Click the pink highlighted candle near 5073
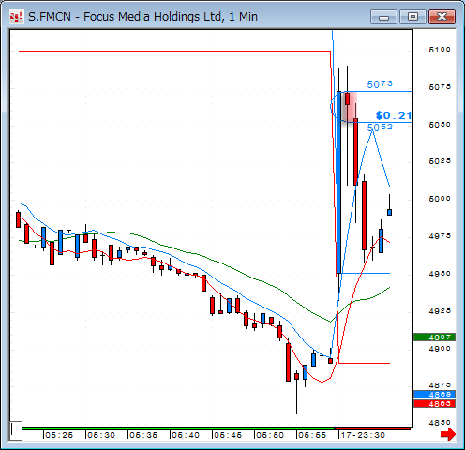Viewport: 465px width, 450px height. [348, 98]
